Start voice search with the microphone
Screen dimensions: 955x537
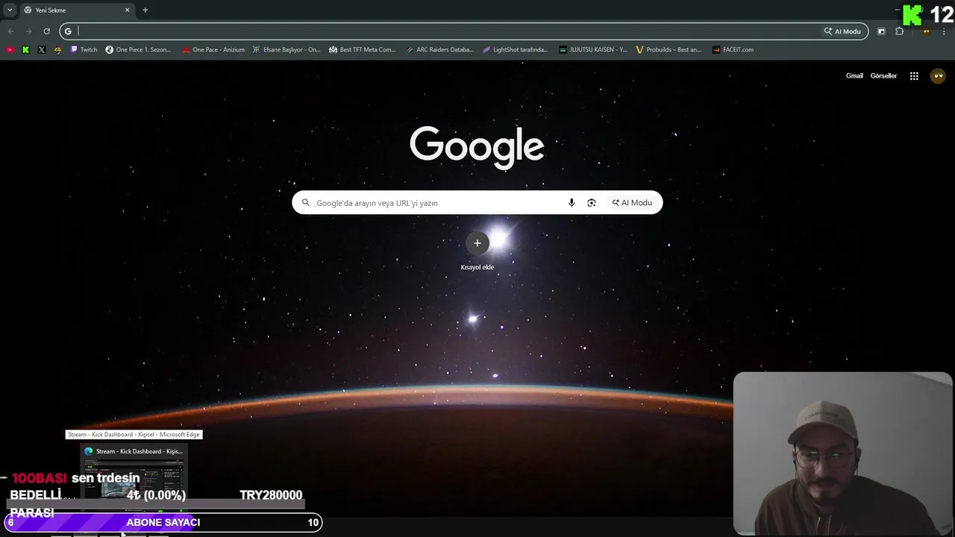click(572, 203)
